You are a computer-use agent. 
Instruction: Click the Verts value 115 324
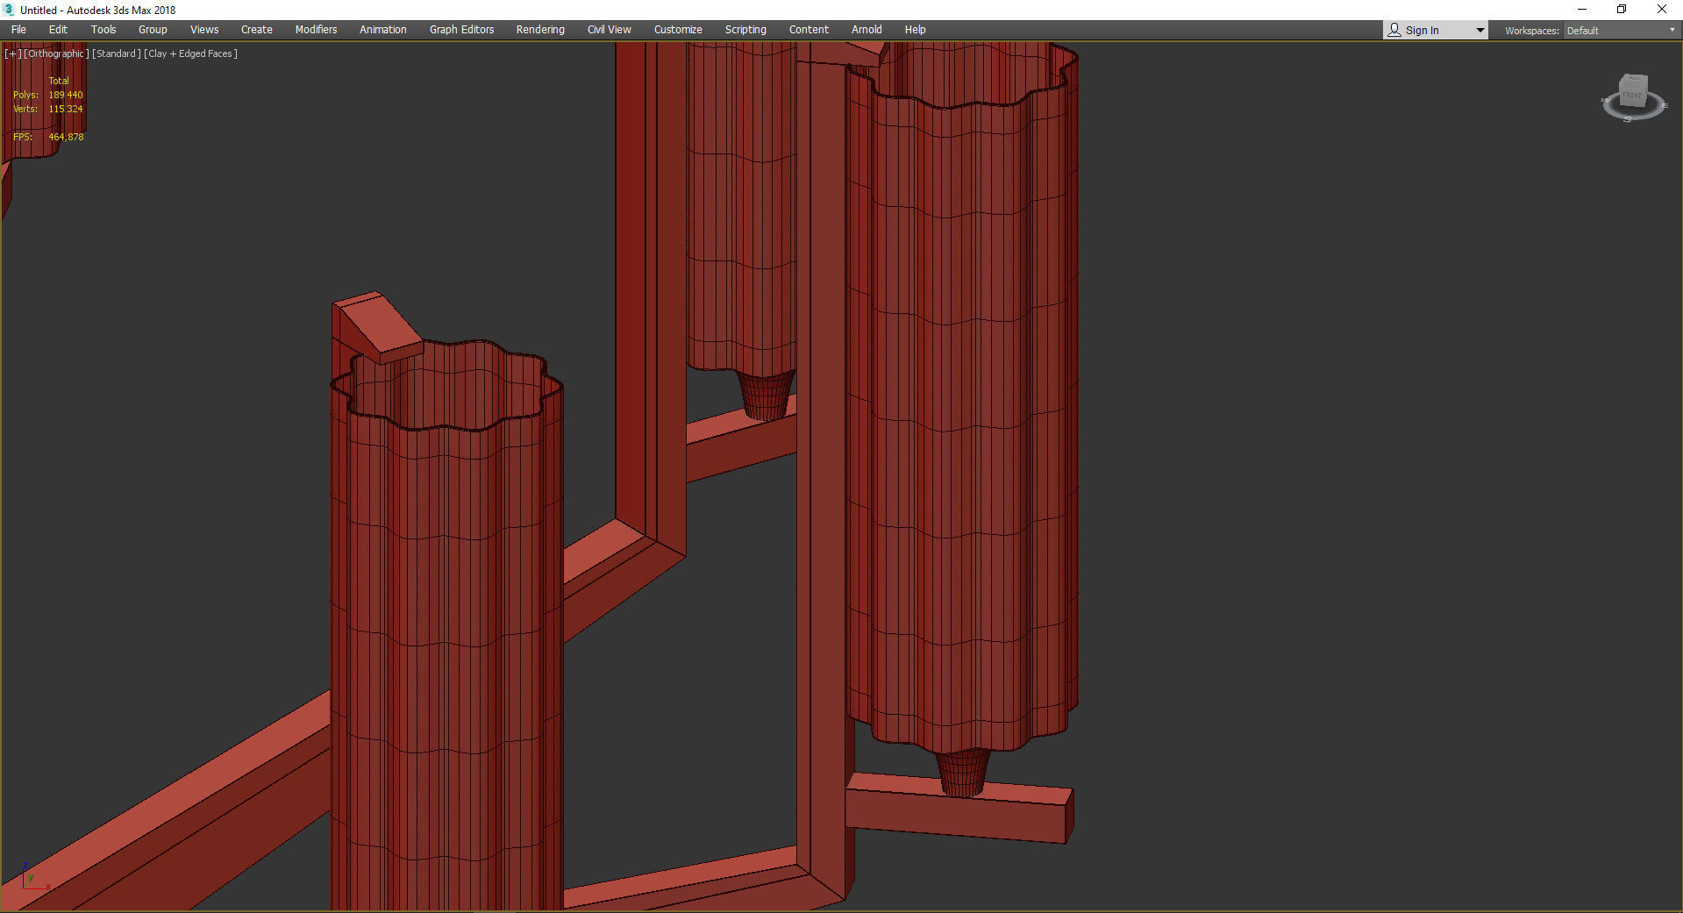[x=66, y=109]
